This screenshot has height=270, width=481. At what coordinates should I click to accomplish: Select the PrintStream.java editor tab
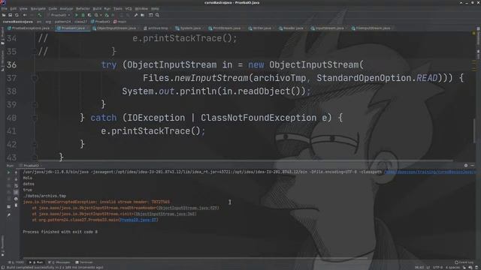coord(226,28)
